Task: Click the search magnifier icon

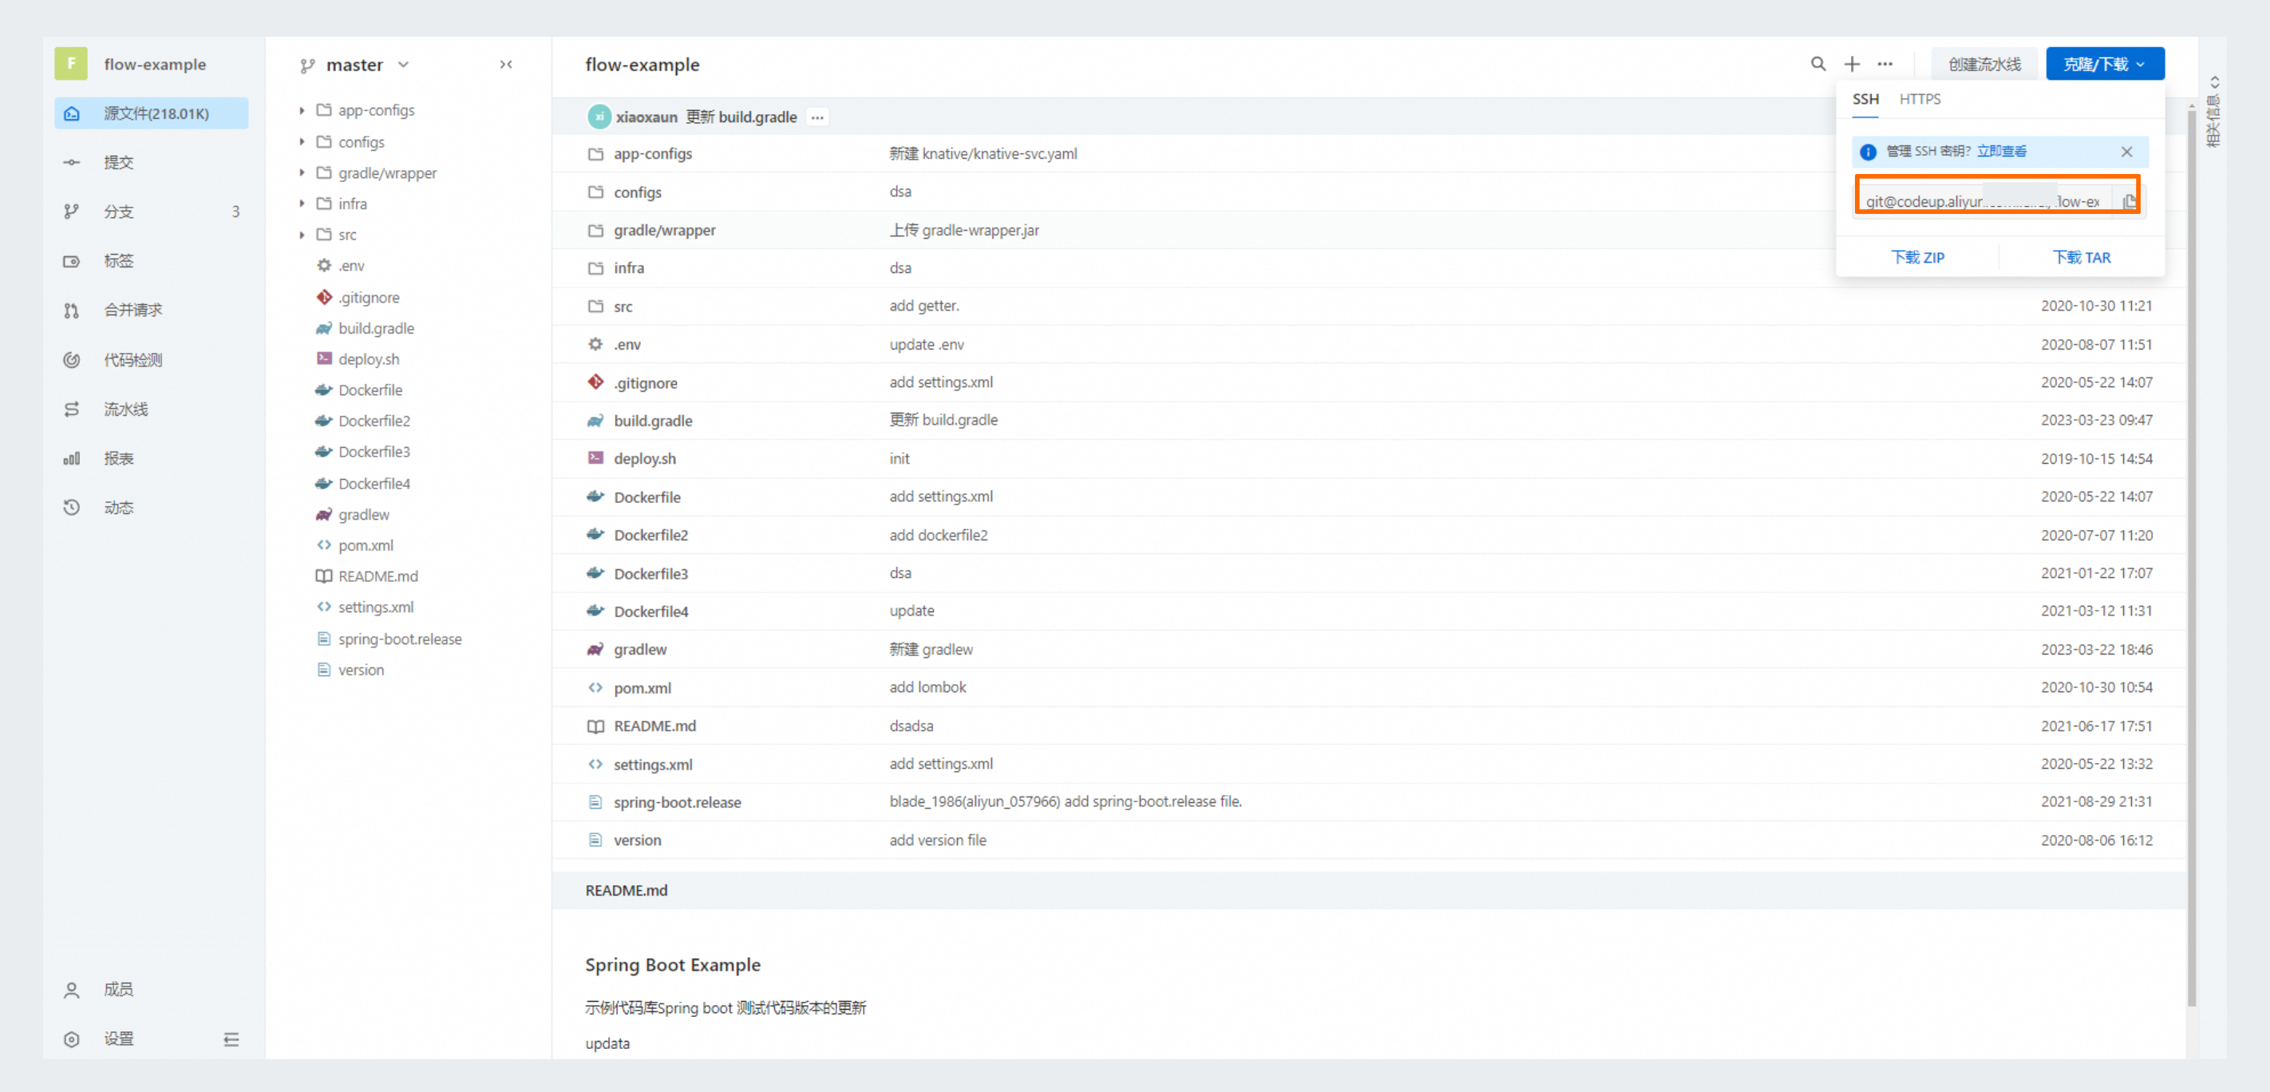Action: point(1817,63)
